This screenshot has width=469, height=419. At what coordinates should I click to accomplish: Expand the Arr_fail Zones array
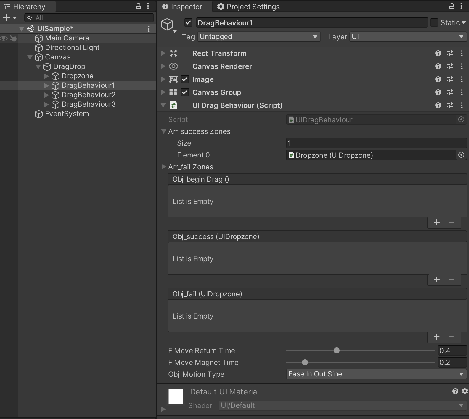tap(164, 167)
